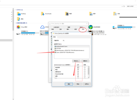
Task: Select the 本地磁盘 (C:) drive icon
Action: (x=115, y=27)
